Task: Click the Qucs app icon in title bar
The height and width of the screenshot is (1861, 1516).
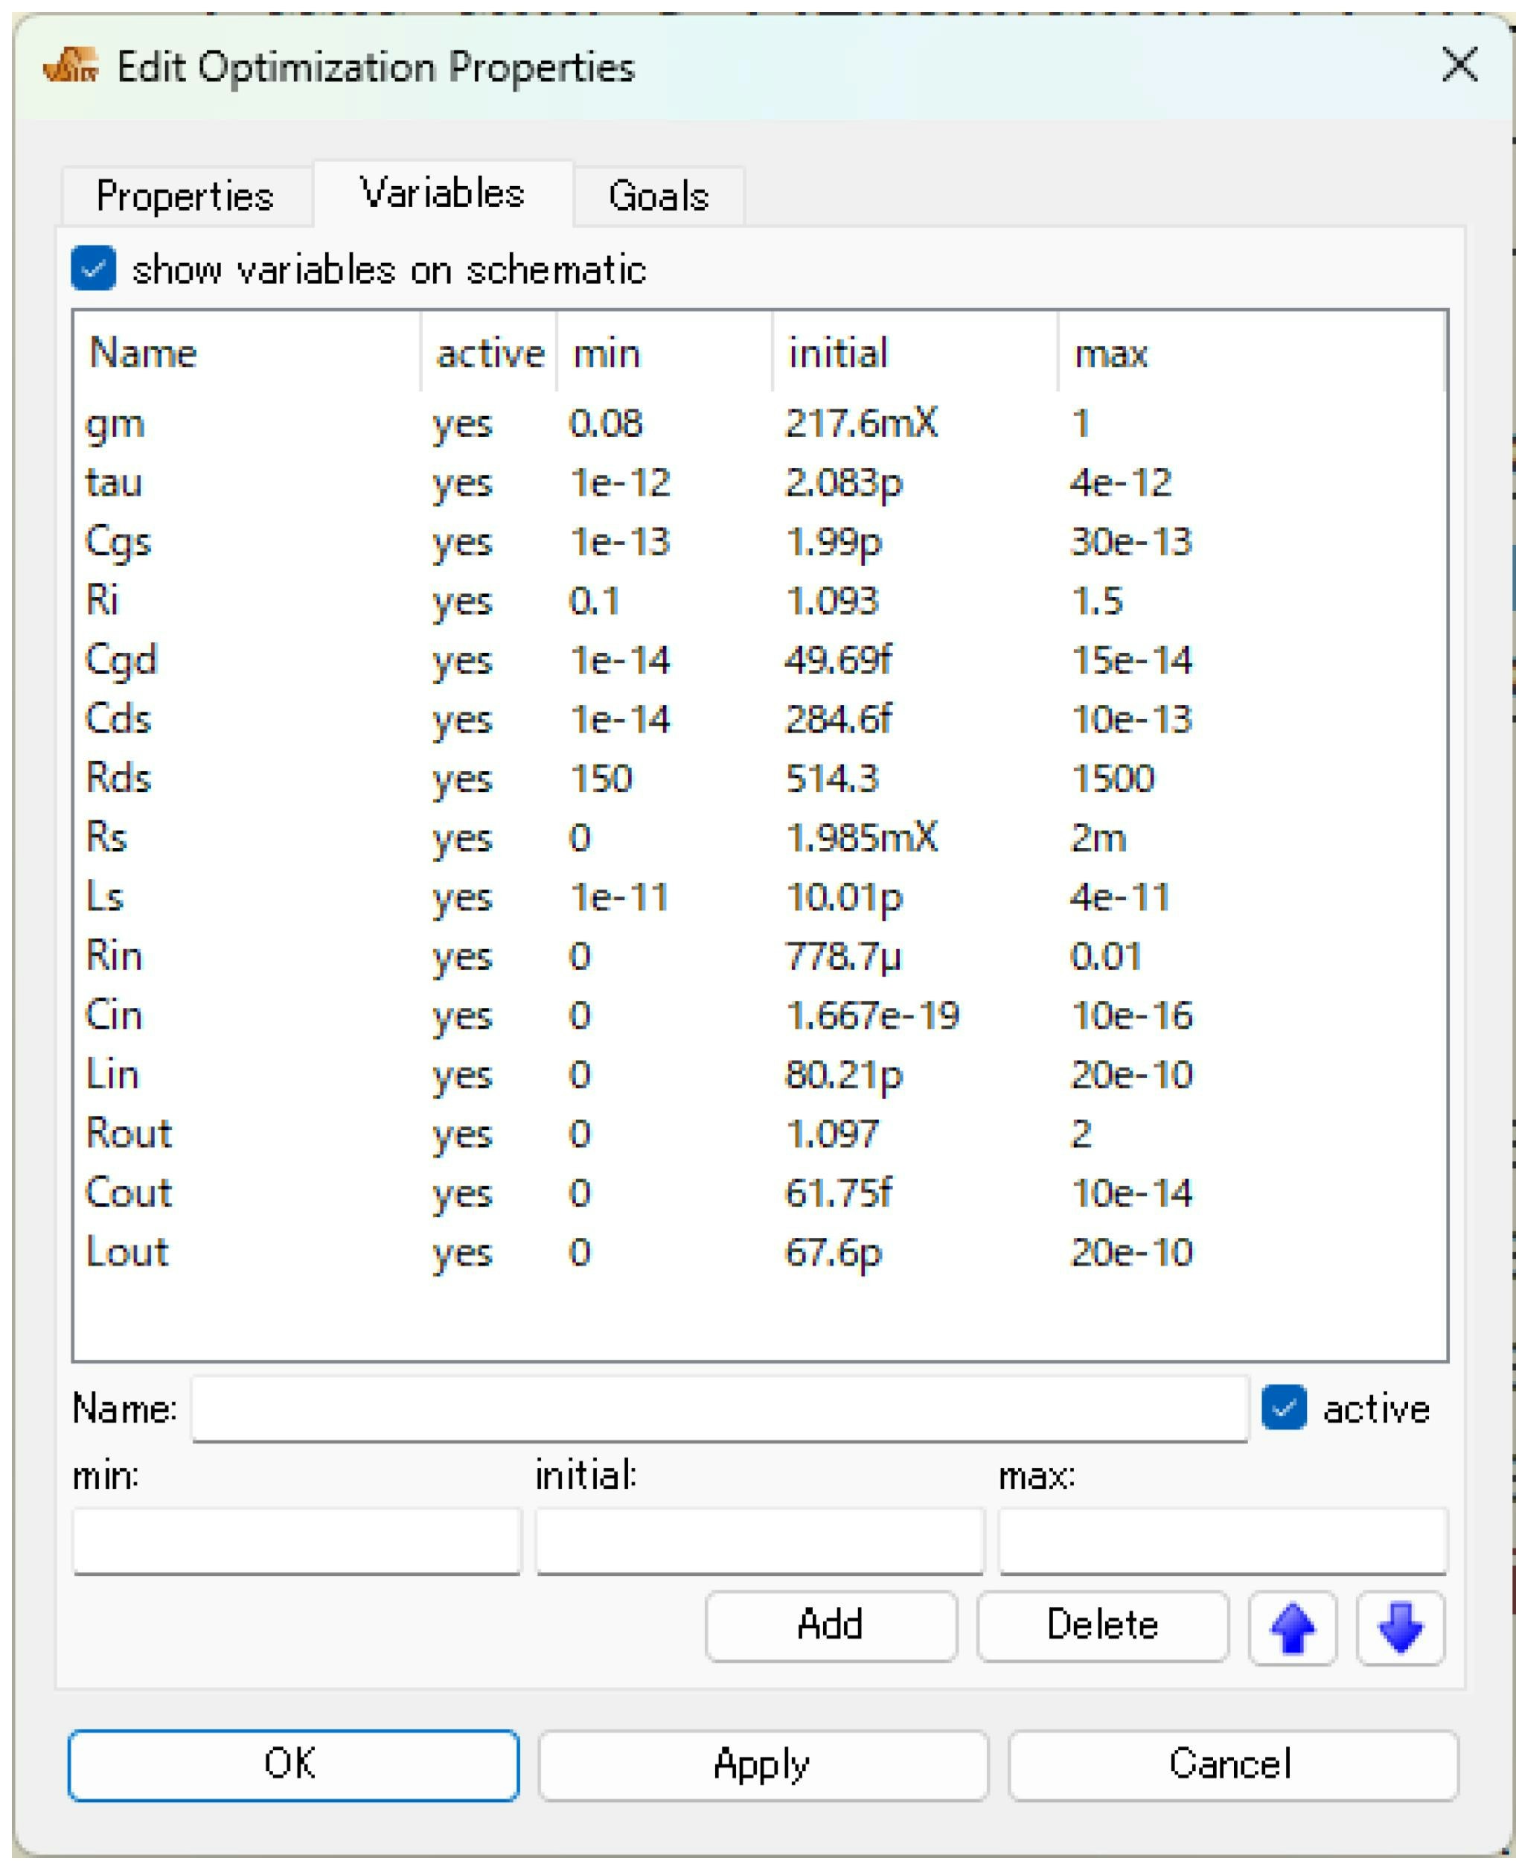Action: click(x=71, y=66)
